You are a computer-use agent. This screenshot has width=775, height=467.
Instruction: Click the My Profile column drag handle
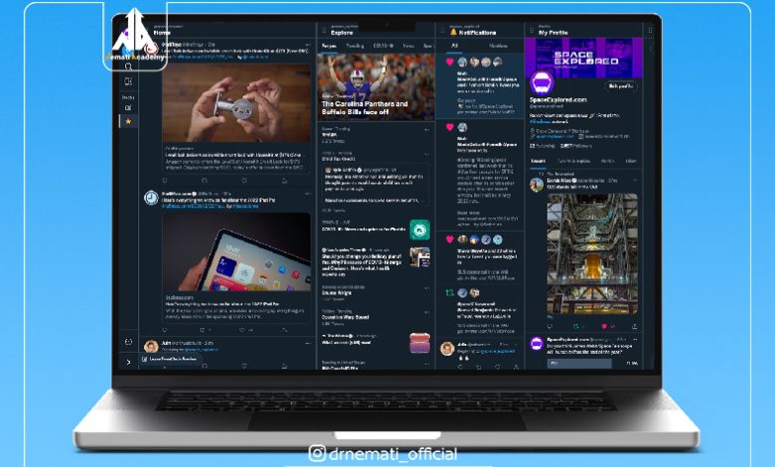click(x=532, y=31)
